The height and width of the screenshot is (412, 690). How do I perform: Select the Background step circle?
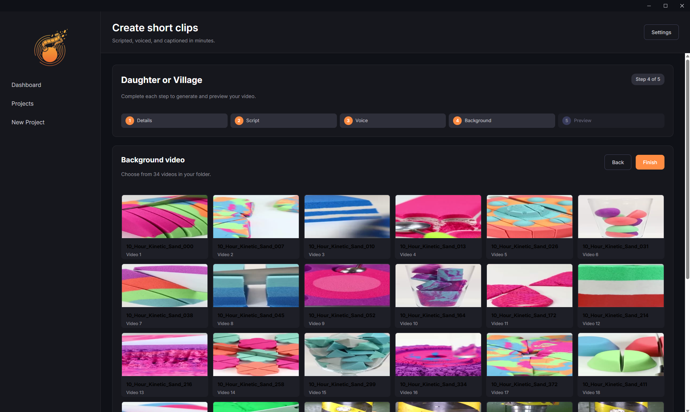click(x=457, y=120)
